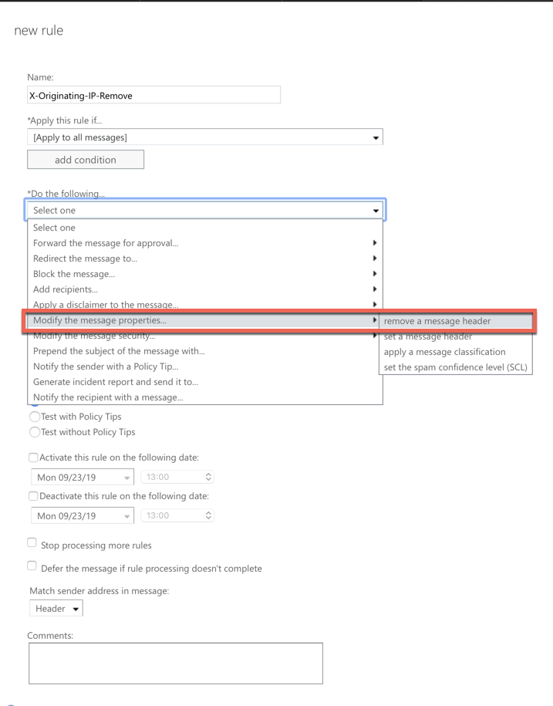Expand submenu arrow for 'Add recipients...'

point(374,289)
